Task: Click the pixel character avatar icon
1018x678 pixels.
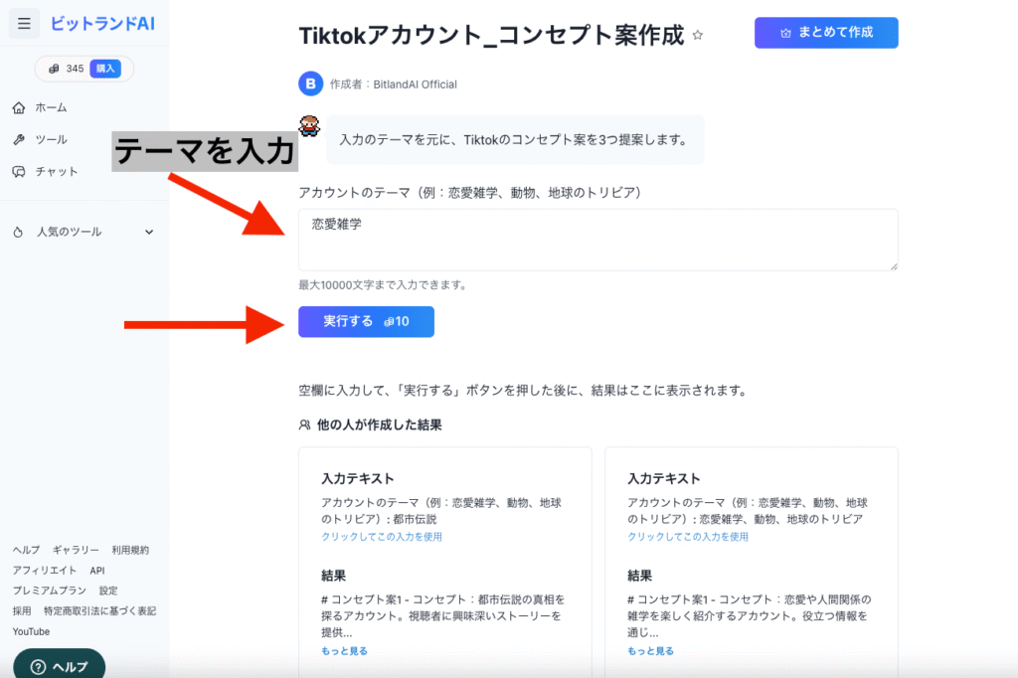Action: (310, 126)
